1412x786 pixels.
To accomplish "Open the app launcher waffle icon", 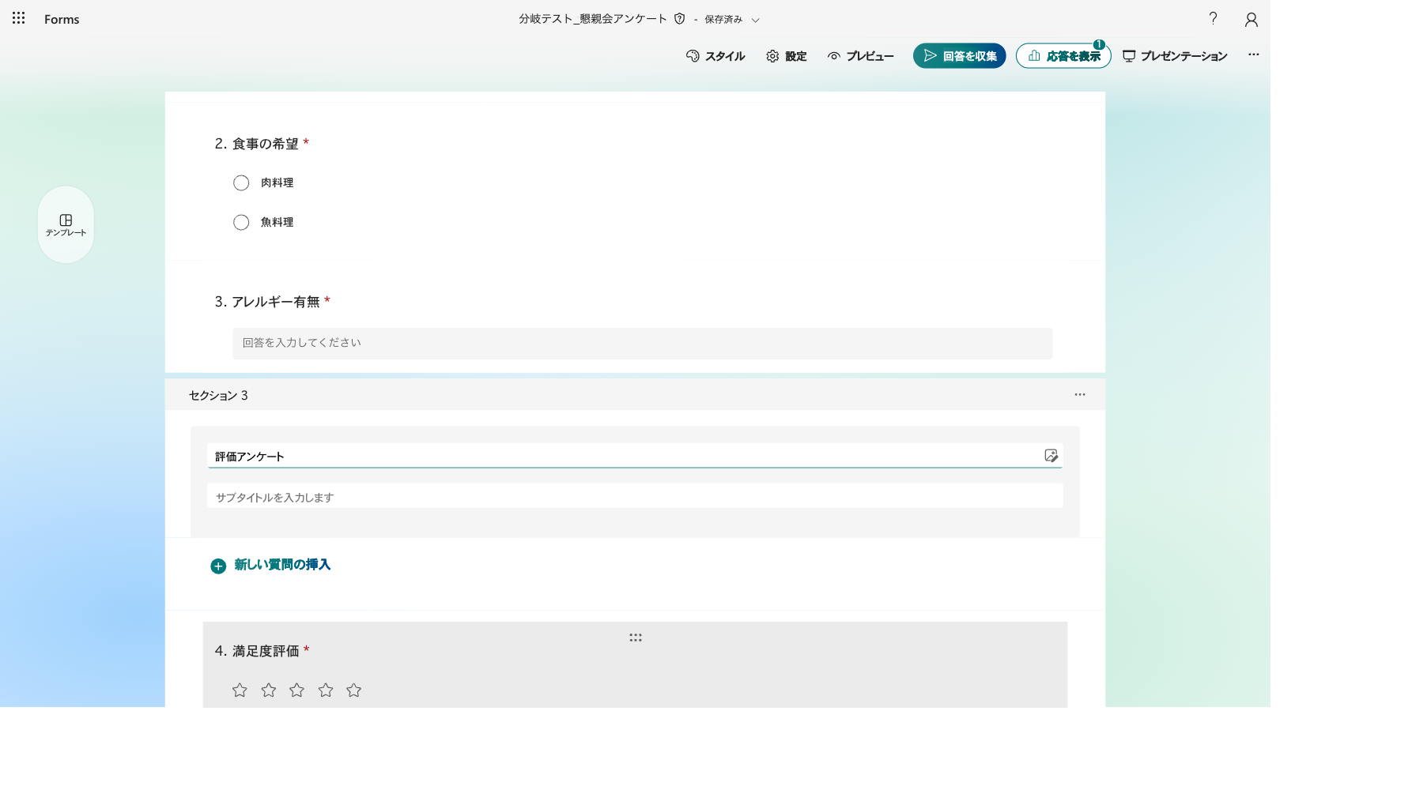I will coord(18,18).
